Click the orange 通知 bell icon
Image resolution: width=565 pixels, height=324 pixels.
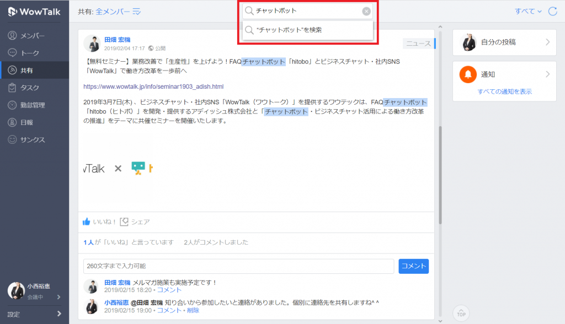(x=468, y=74)
